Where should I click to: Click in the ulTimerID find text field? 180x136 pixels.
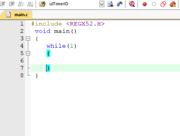(x=73, y=4)
